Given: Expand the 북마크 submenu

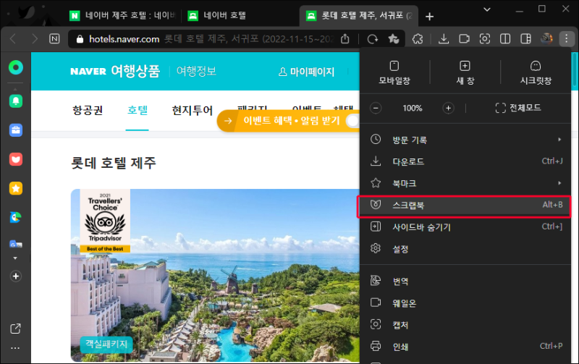Looking at the screenshot, I should (465, 183).
